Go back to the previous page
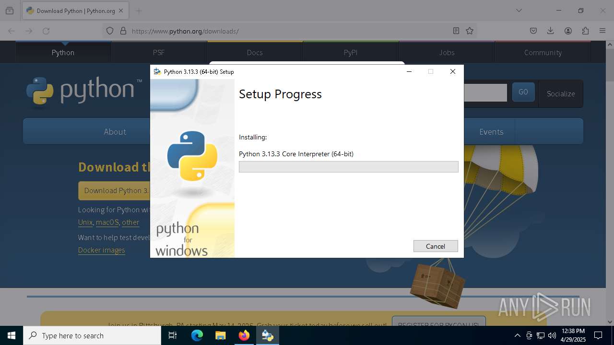The height and width of the screenshot is (345, 614). (x=12, y=31)
